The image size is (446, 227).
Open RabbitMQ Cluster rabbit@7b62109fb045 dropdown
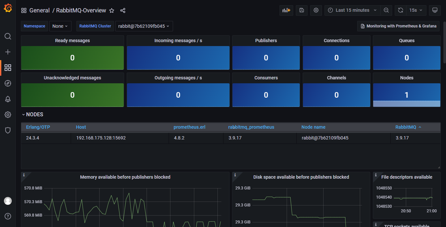tap(144, 26)
